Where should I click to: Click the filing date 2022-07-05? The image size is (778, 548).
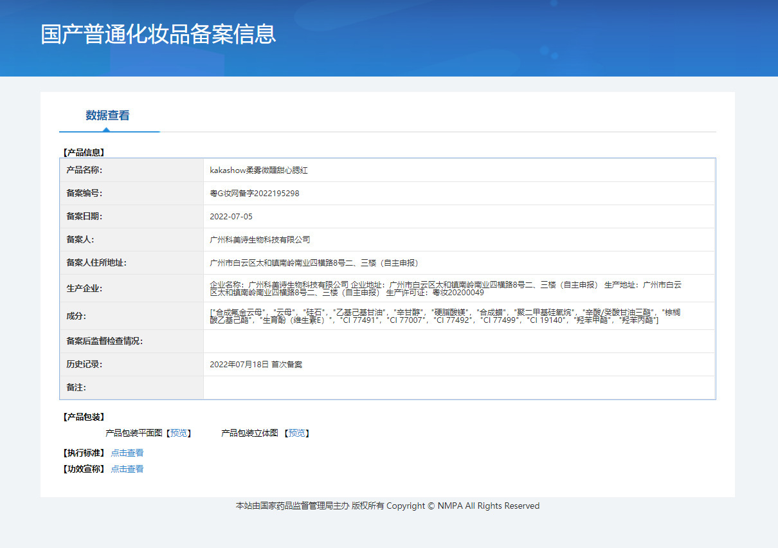coord(231,217)
